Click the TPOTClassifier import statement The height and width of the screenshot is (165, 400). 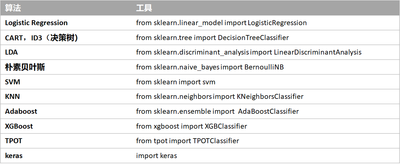[187, 141]
